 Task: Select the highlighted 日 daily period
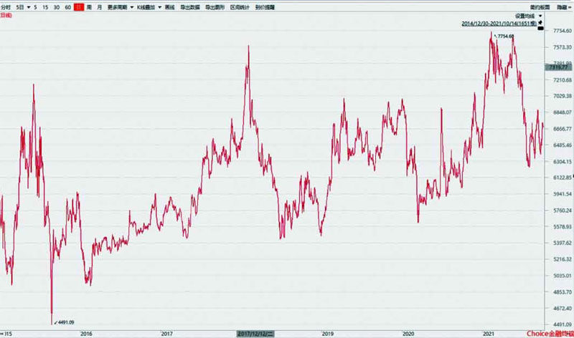tap(78, 6)
